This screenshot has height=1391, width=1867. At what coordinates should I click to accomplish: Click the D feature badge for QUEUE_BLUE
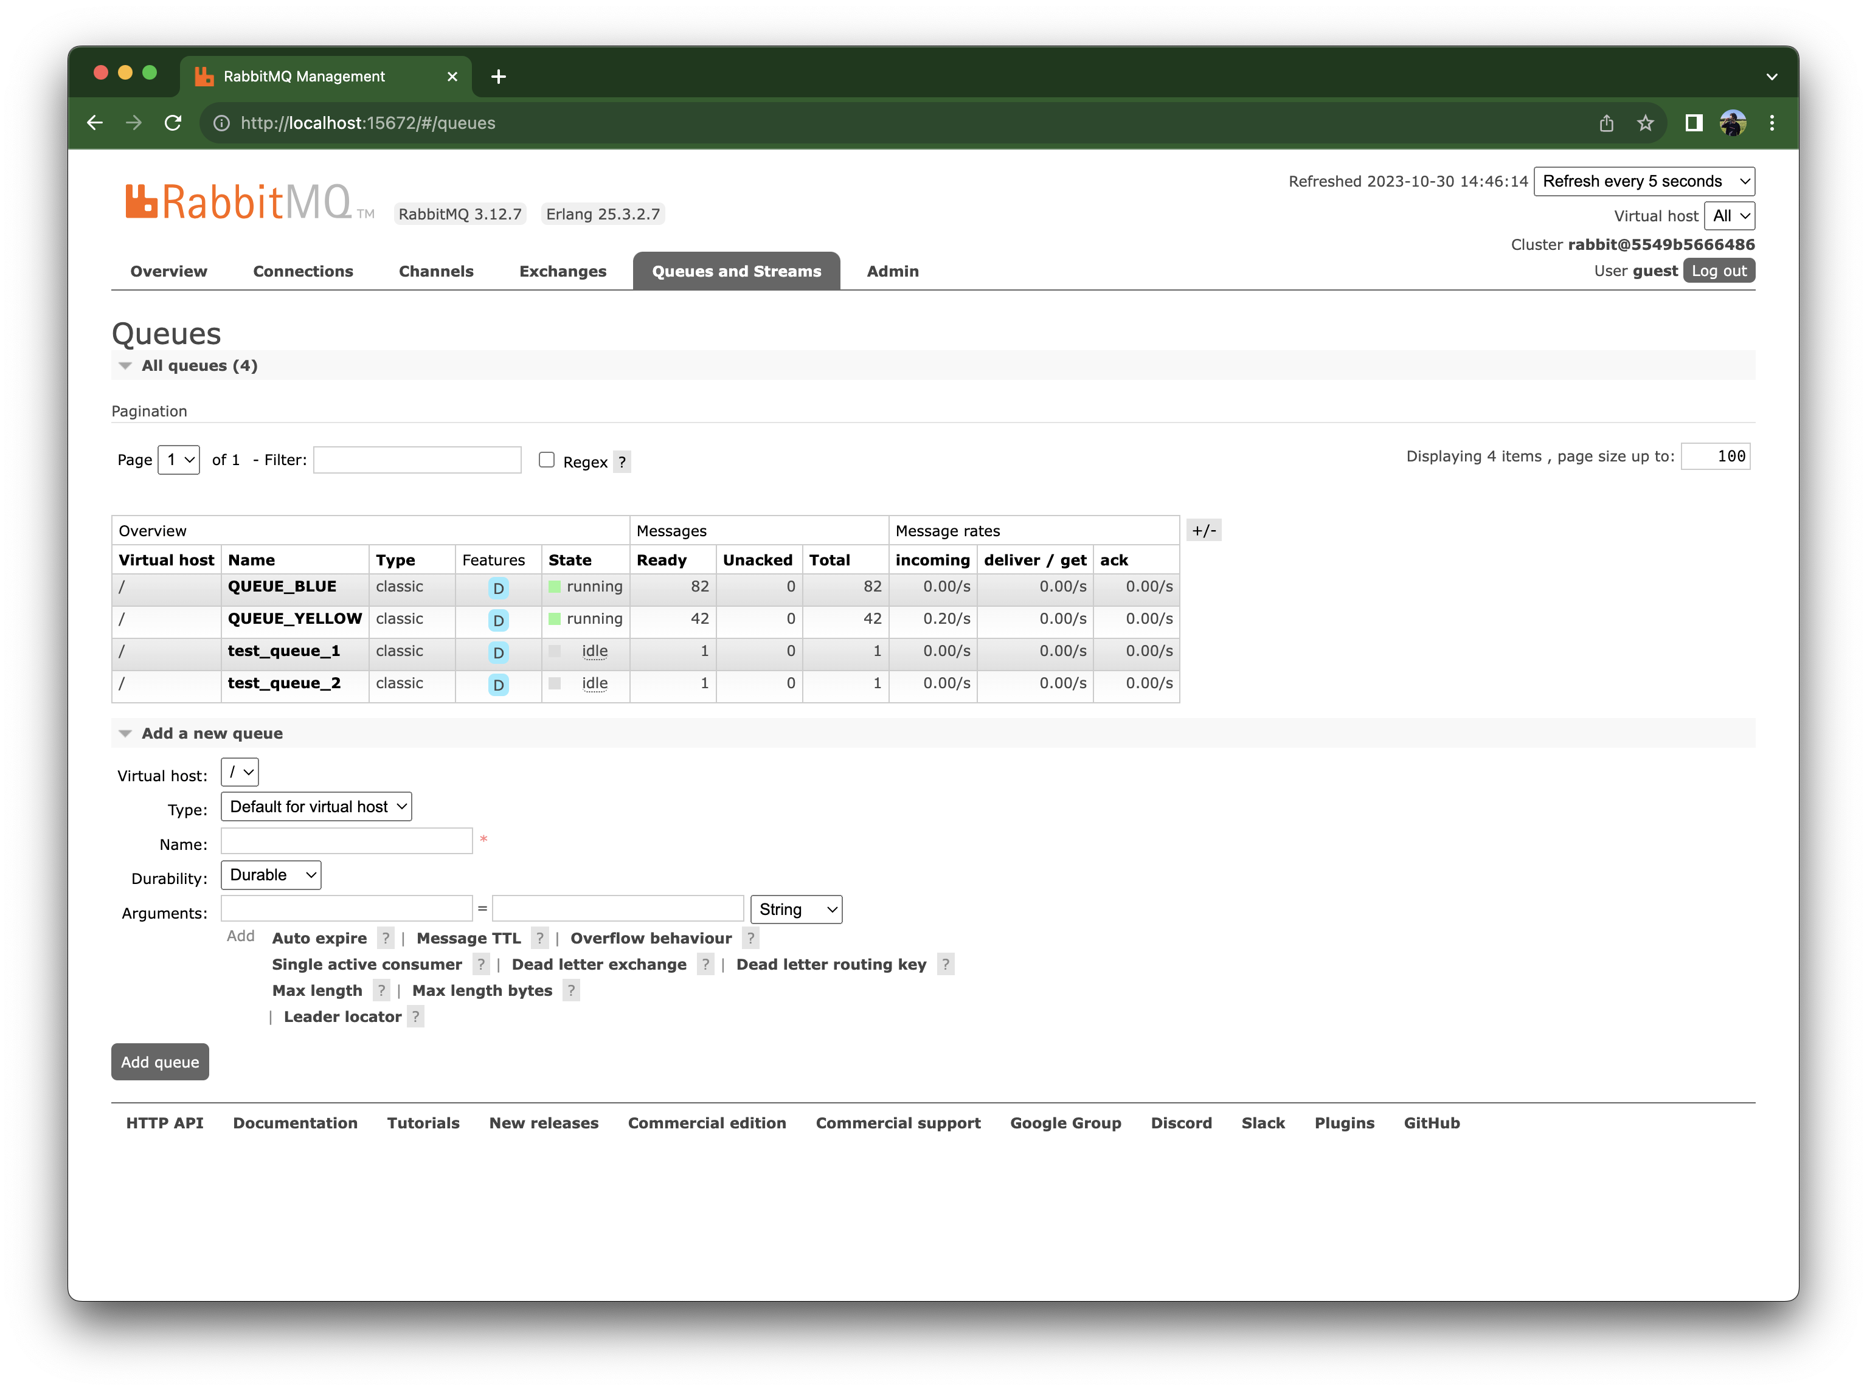tap(499, 588)
